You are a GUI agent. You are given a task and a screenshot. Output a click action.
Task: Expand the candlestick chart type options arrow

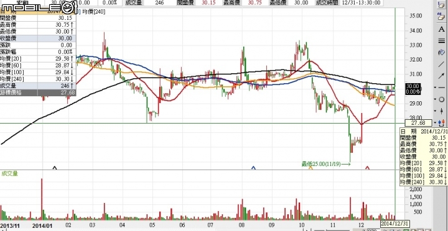click(435, 122)
